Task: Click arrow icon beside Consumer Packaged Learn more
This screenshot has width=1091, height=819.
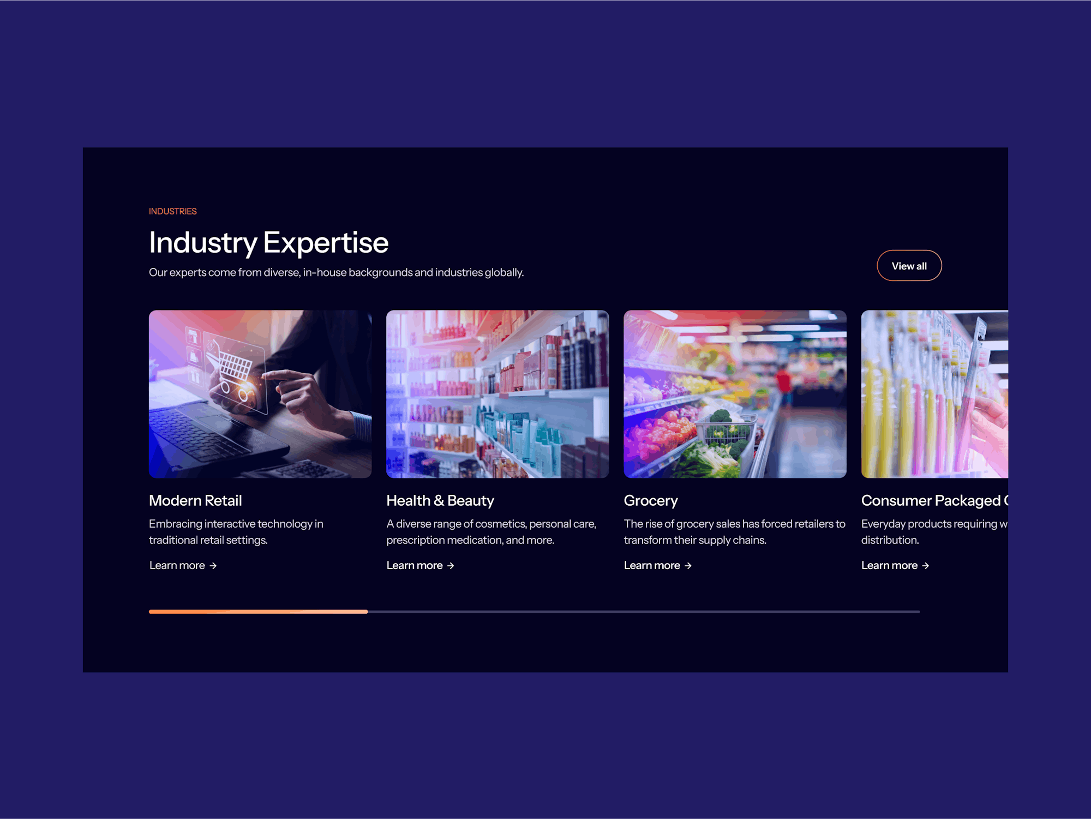Action: pos(925,566)
